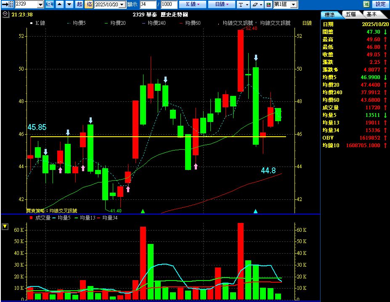390x302 pixels.
Task: Click the cyan triangle marker on the time axis
Action: 255,211
